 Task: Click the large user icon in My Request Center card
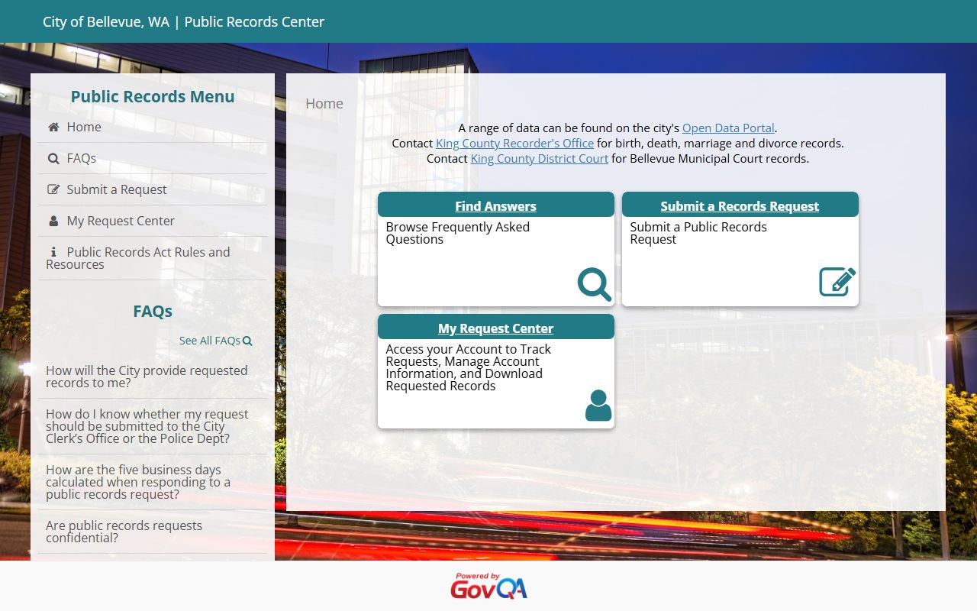tap(598, 406)
